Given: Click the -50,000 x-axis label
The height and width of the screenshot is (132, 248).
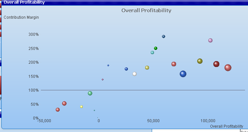Looking at the screenshot, I should coord(44,121).
